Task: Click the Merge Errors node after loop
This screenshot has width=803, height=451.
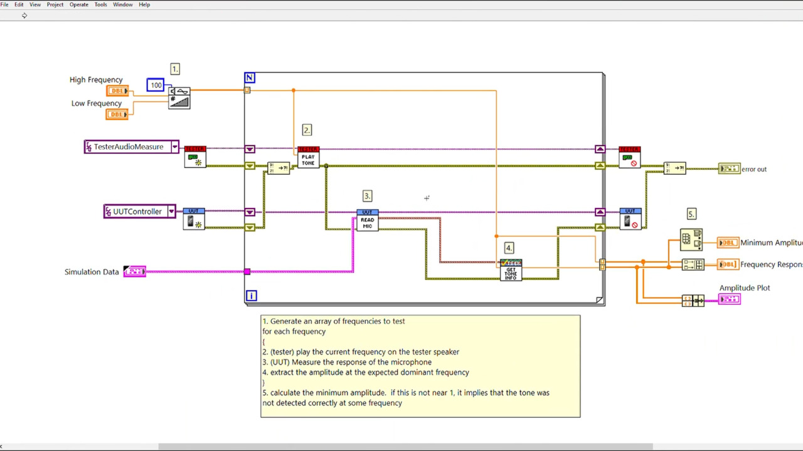Action: [674, 168]
